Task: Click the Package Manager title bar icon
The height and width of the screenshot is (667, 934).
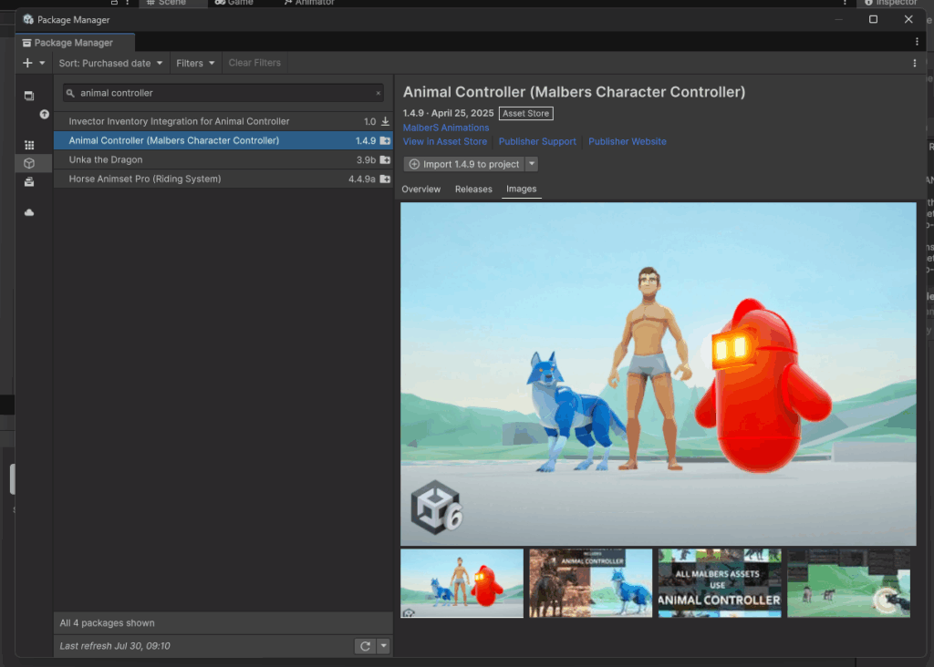Action: point(28,20)
